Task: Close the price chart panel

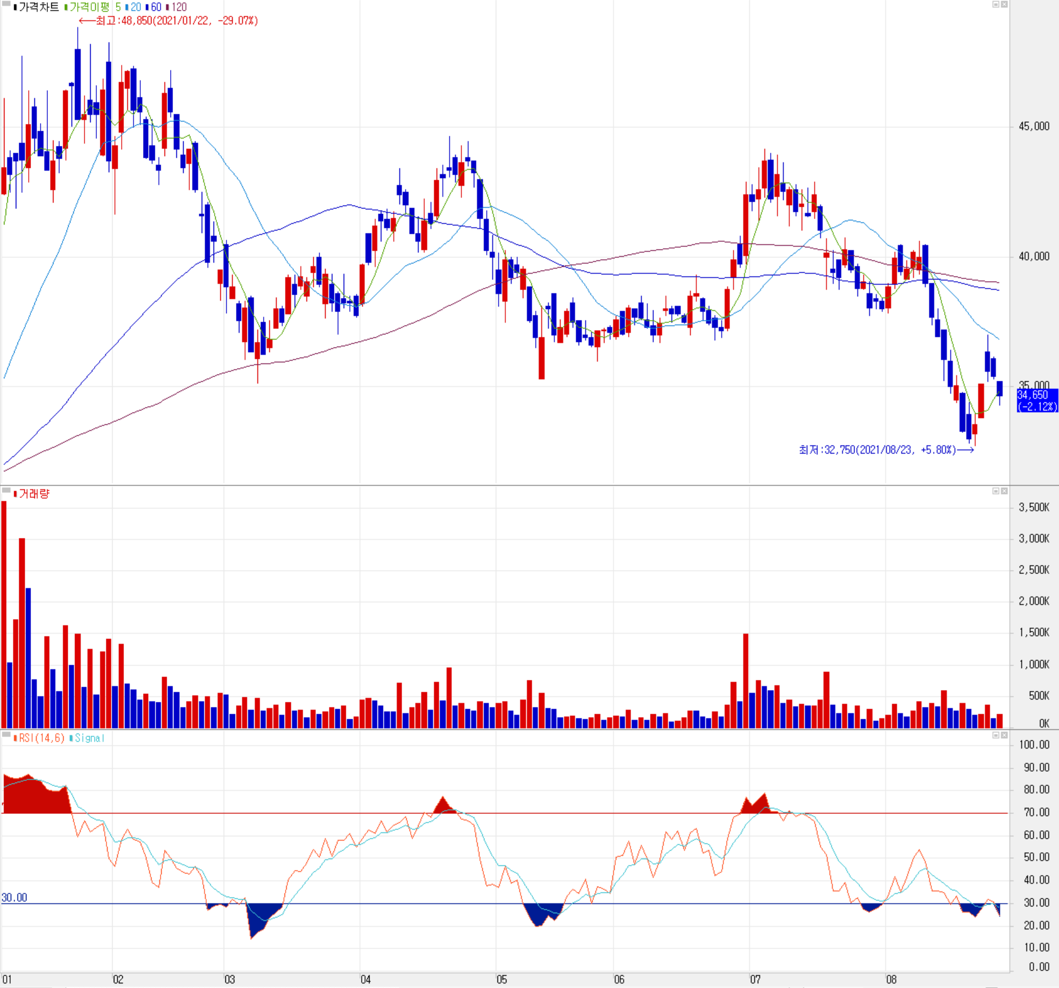Action: coord(1004,5)
